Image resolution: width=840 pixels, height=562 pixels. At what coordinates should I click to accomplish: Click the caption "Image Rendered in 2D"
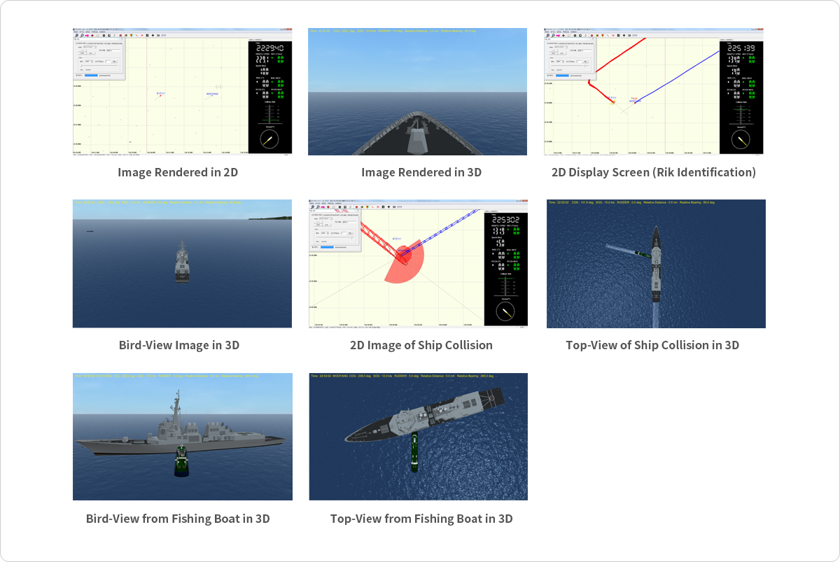click(x=178, y=172)
